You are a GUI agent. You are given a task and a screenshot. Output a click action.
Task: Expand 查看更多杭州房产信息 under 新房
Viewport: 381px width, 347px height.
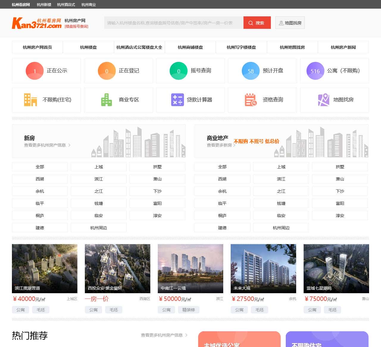pos(45,145)
